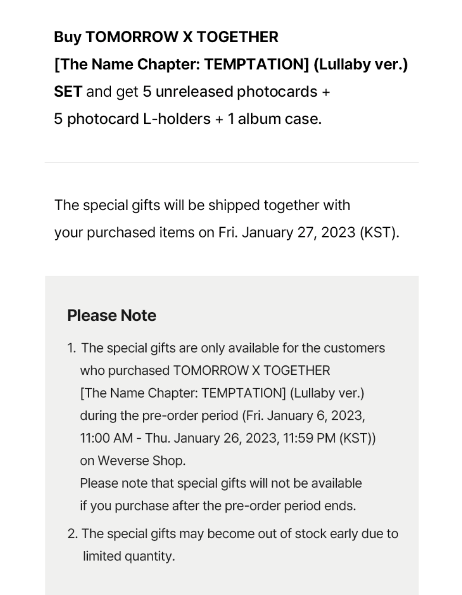
Task: Click the line "during the pre-order period (Fri. January 6, 2023,"
Action: (222, 416)
